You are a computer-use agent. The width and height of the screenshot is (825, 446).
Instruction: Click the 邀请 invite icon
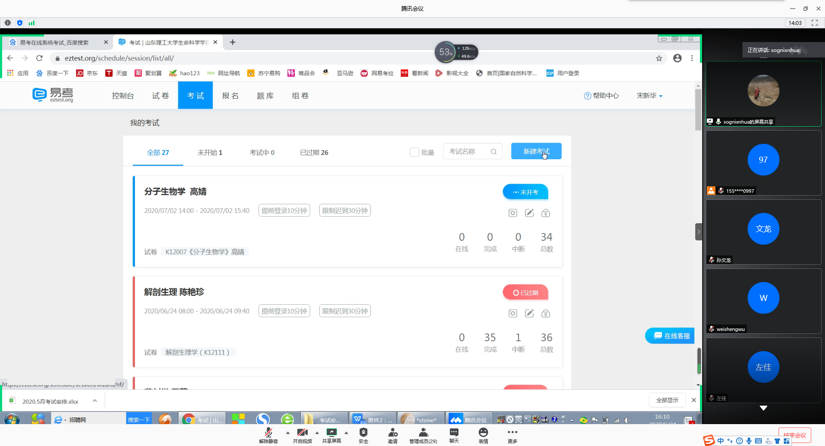[392, 433]
